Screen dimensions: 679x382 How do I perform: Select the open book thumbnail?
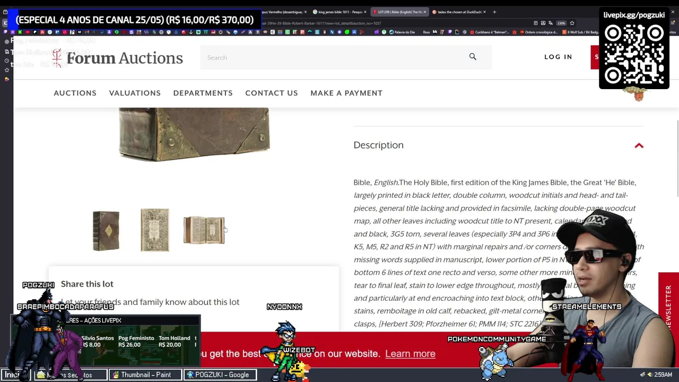tap(204, 230)
